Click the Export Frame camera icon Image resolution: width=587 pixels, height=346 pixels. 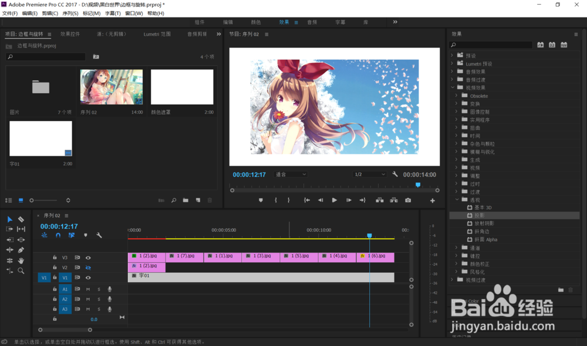coord(408,200)
